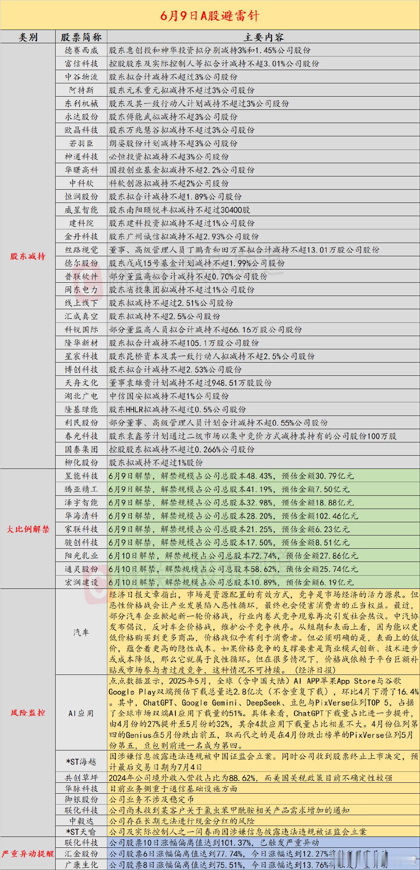Click the '家联科技' stock cell
The width and height of the screenshot is (420, 870).
click(81, 529)
